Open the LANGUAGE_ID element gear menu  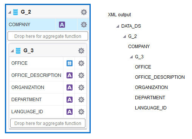81,112
